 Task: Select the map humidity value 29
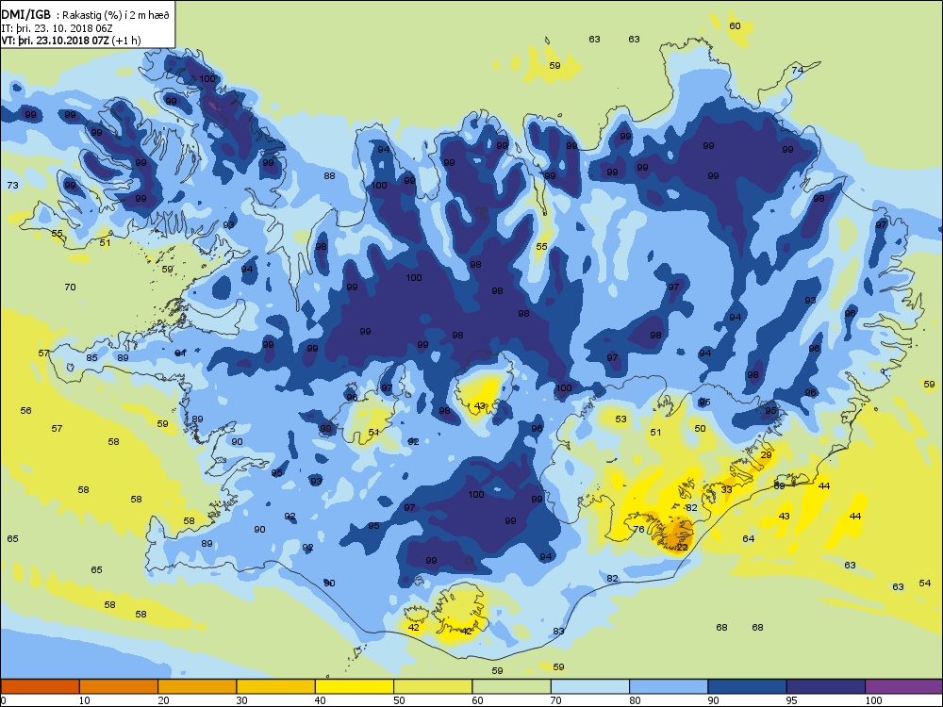[x=766, y=455]
